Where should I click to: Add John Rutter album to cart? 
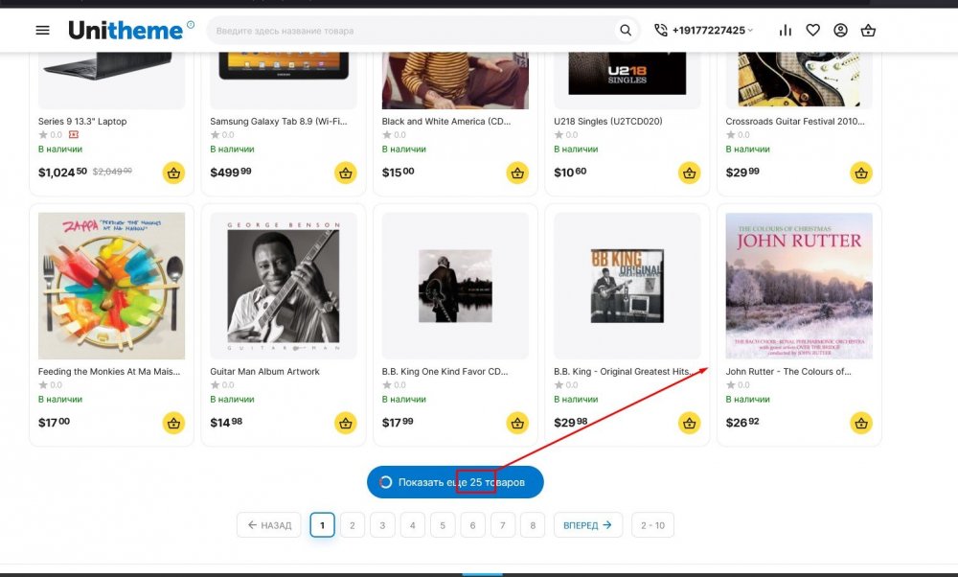(x=861, y=423)
